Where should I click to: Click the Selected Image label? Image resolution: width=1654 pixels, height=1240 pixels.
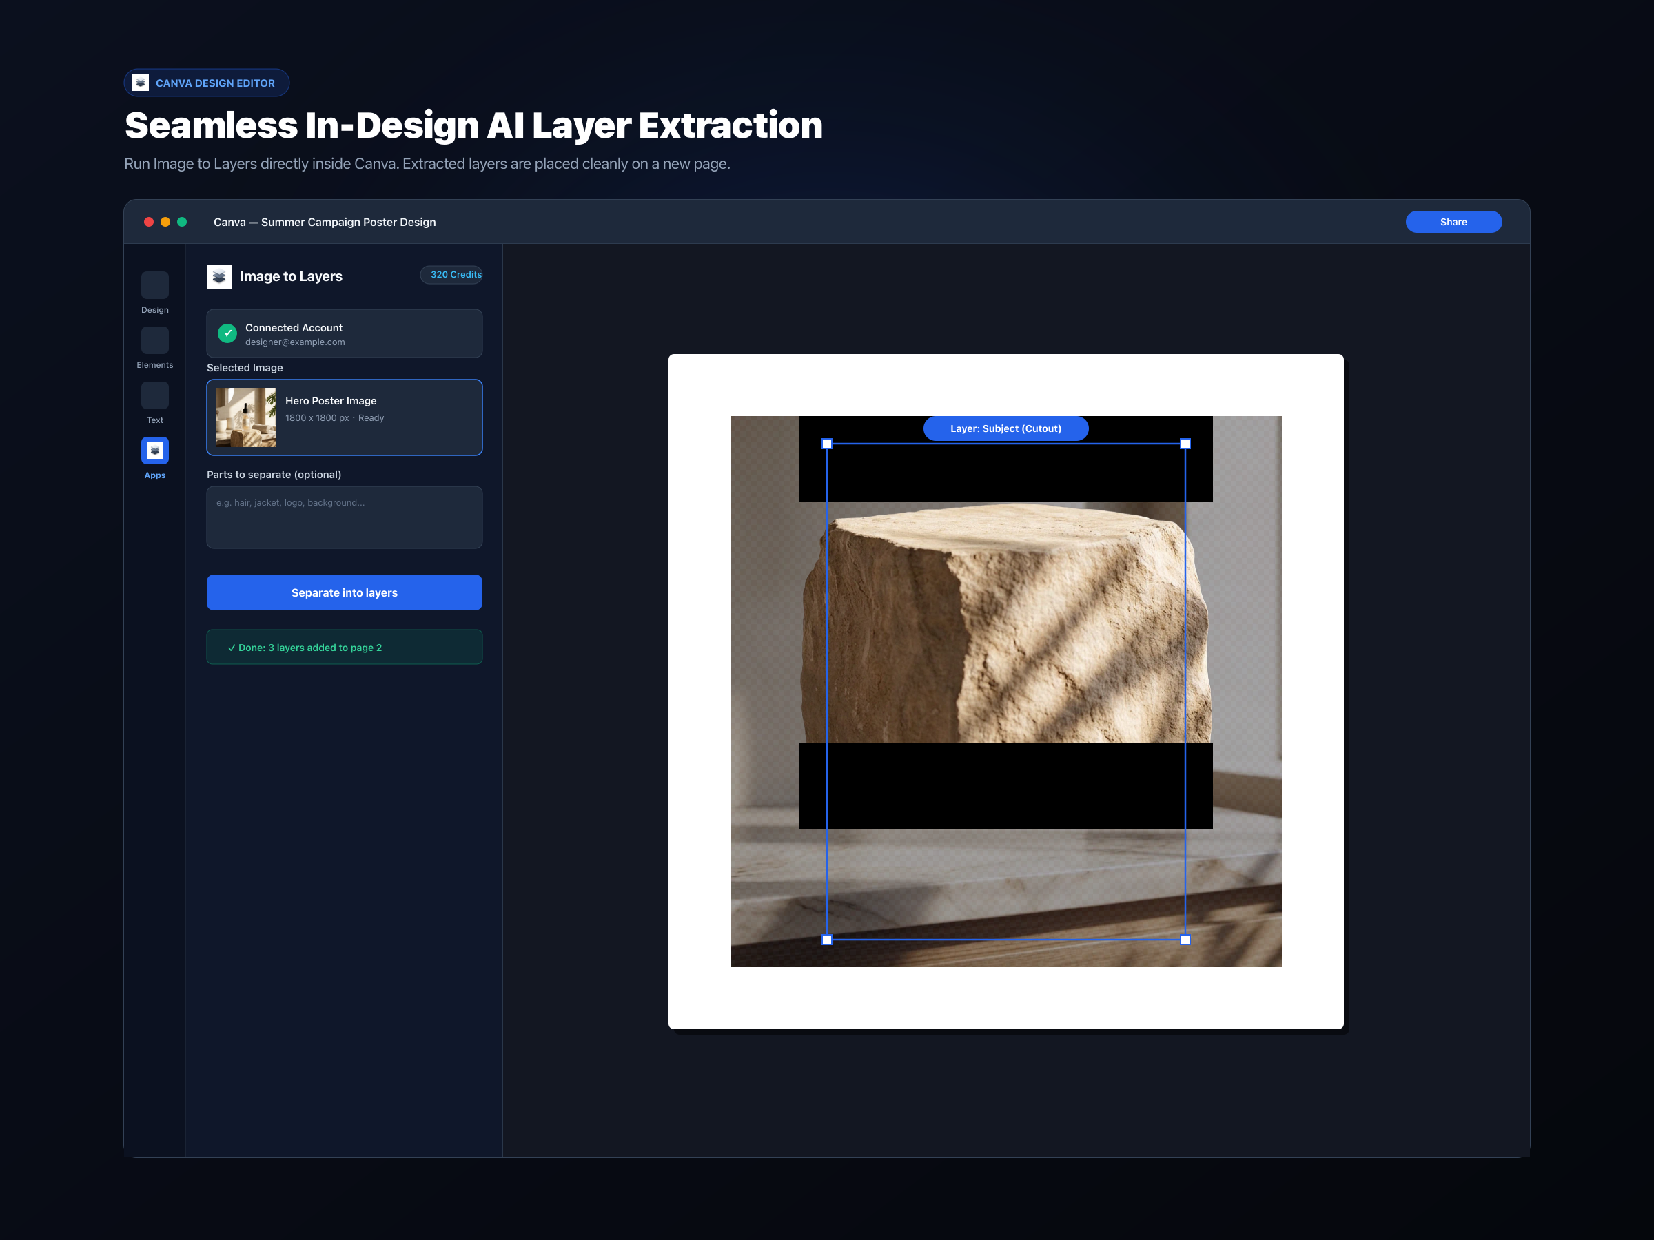tap(245, 368)
